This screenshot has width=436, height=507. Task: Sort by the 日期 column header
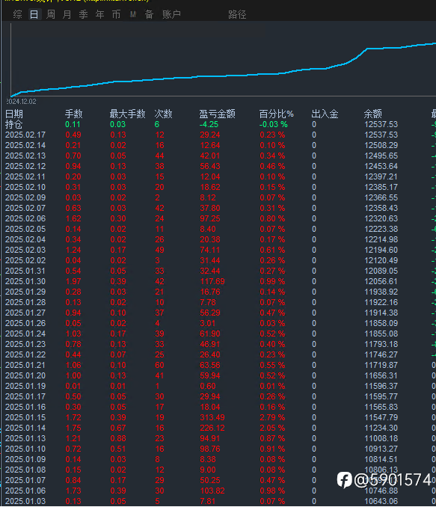tap(14, 114)
